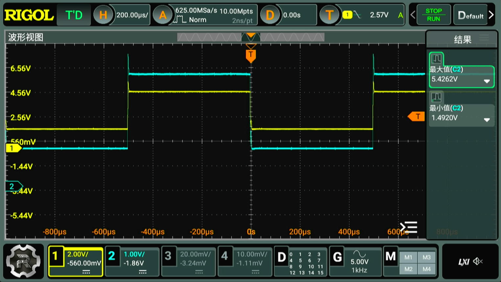
Task: Click the LXI network icon
Action: click(464, 262)
